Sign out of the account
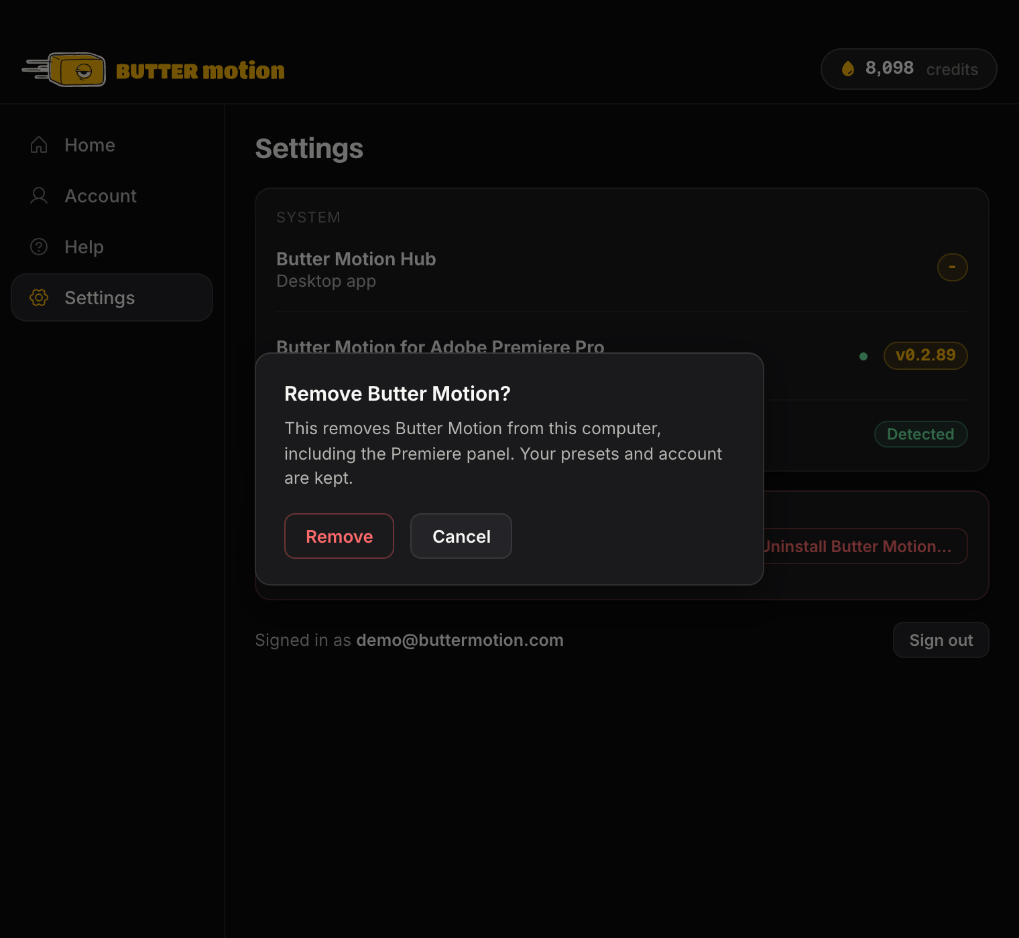 coord(941,640)
